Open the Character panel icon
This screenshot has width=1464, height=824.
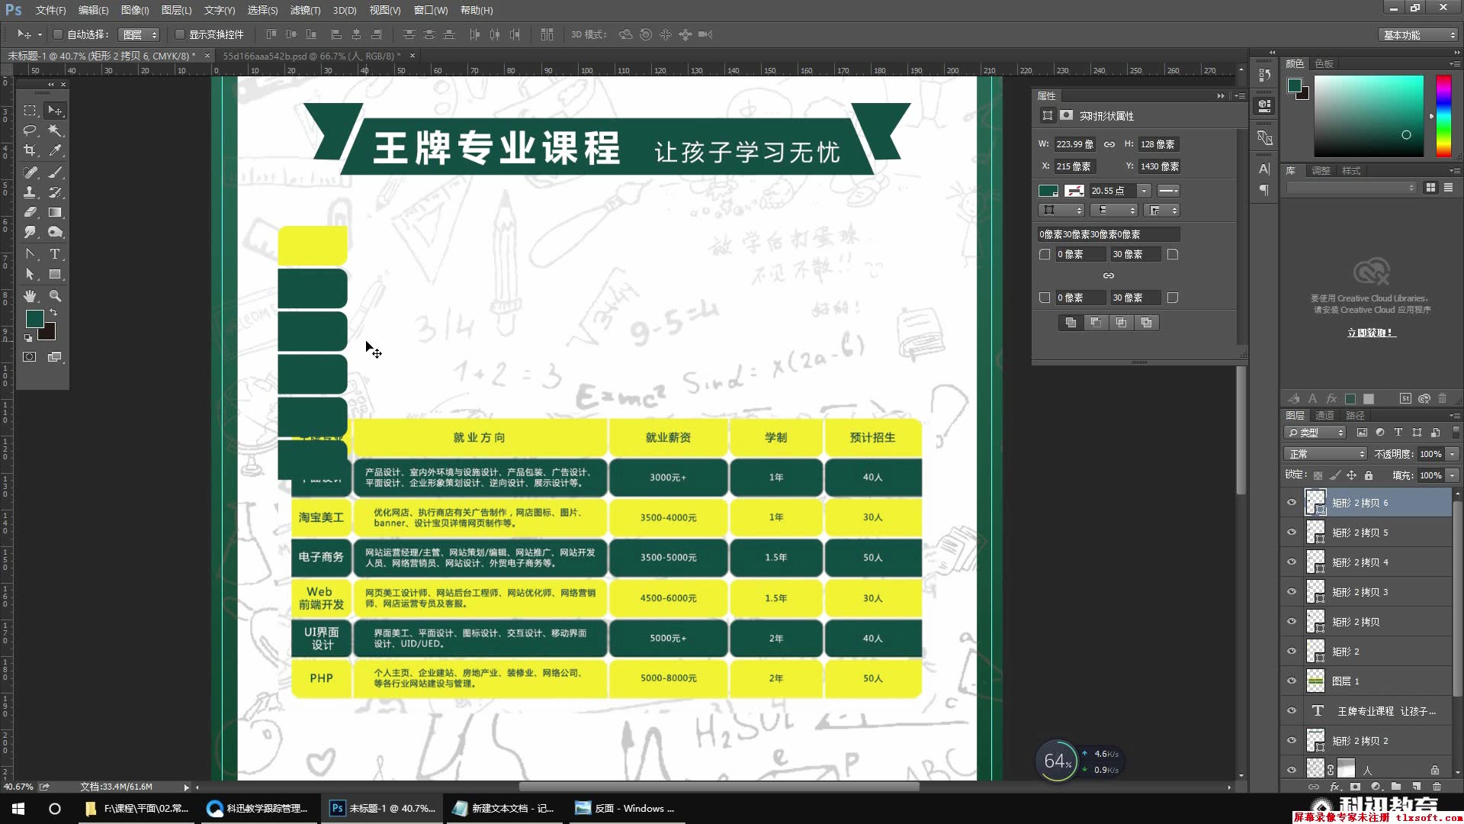[x=1264, y=169]
